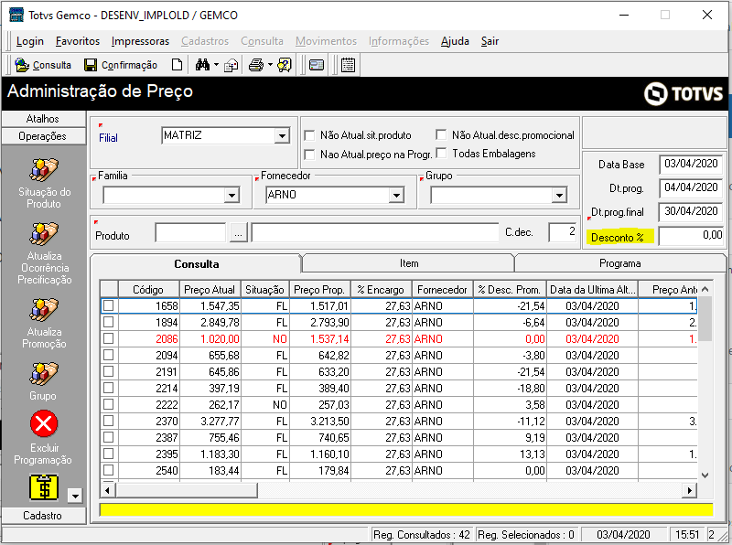Enable Nao Atual.preço na Progr. checkbox
This screenshot has width=732, height=545.
(x=309, y=155)
